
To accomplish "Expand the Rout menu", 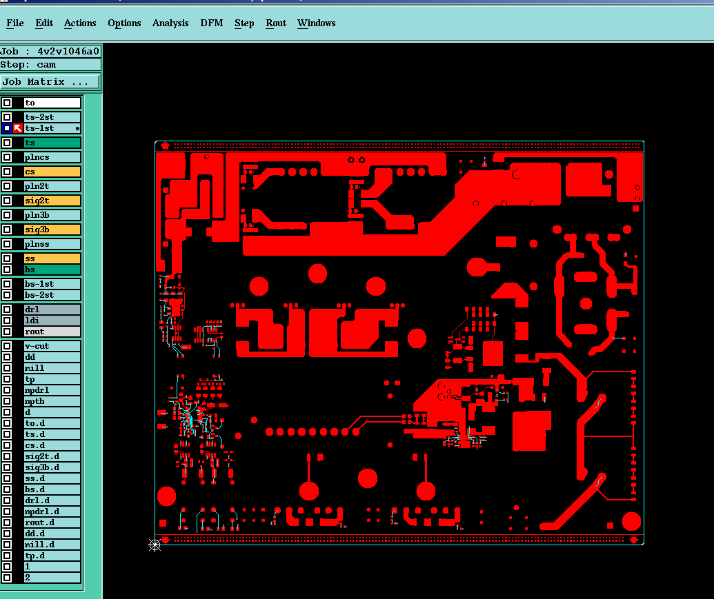I will [276, 23].
